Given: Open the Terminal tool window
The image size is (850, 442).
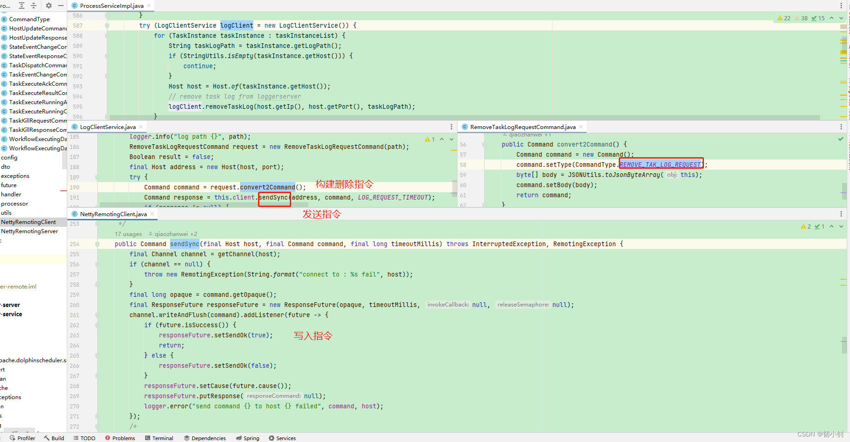Looking at the screenshot, I should click(x=159, y=438).
